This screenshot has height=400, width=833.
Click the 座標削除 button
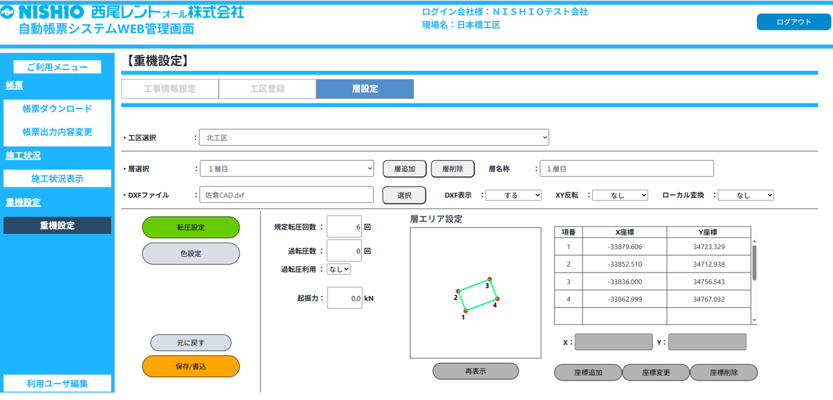[724, 373]
